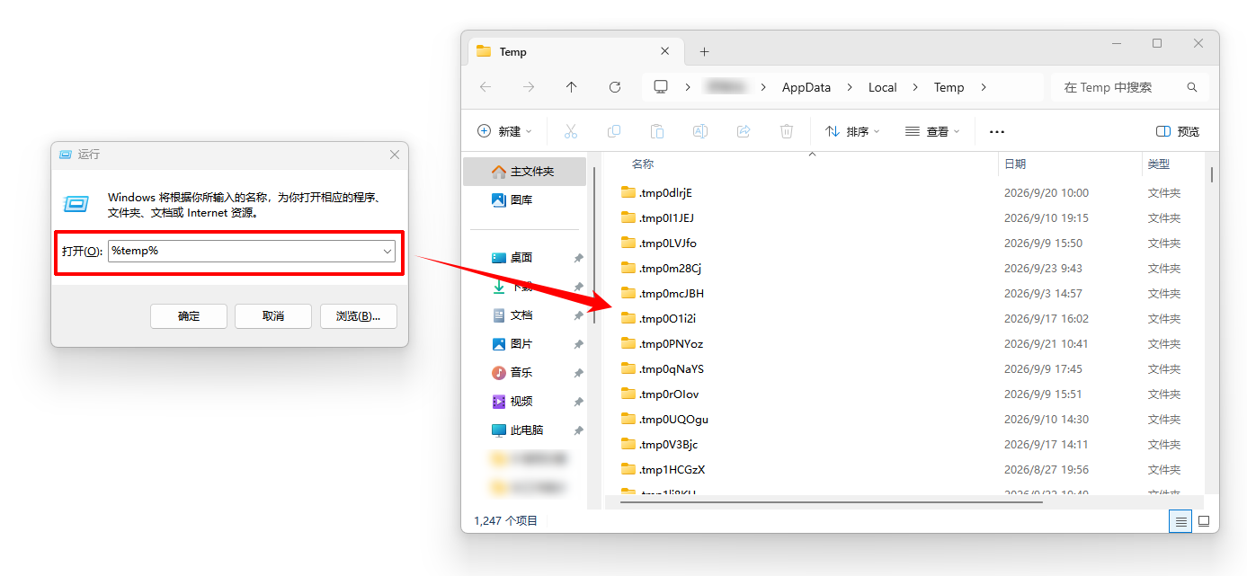Close the Temp tab

coord(665,52)
